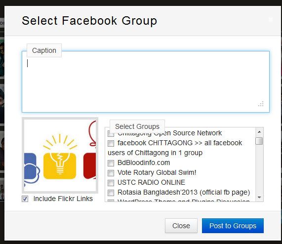Click the USTC RADIO ONLINE label text
Screen dimensions: 282x244
[151, 182]
